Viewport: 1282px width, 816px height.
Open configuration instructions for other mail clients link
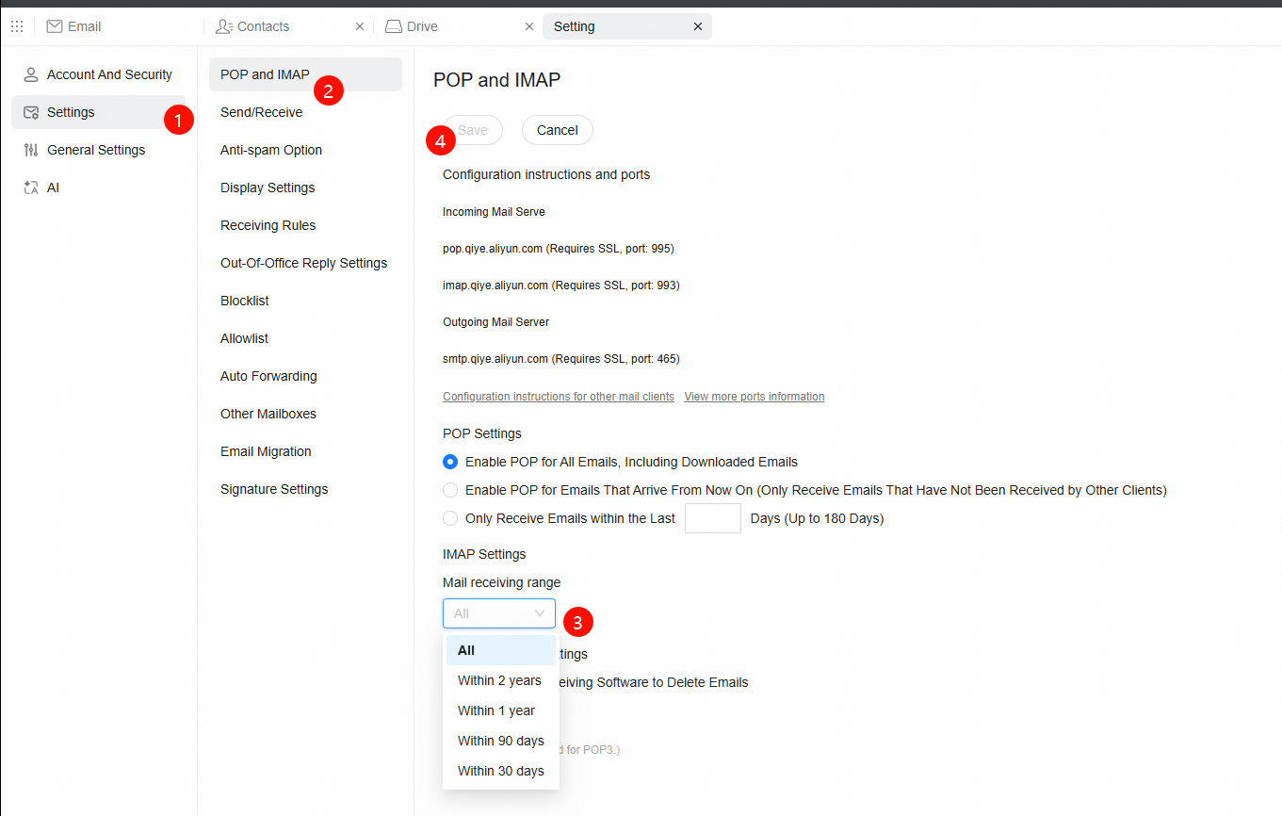pos(559,397)
